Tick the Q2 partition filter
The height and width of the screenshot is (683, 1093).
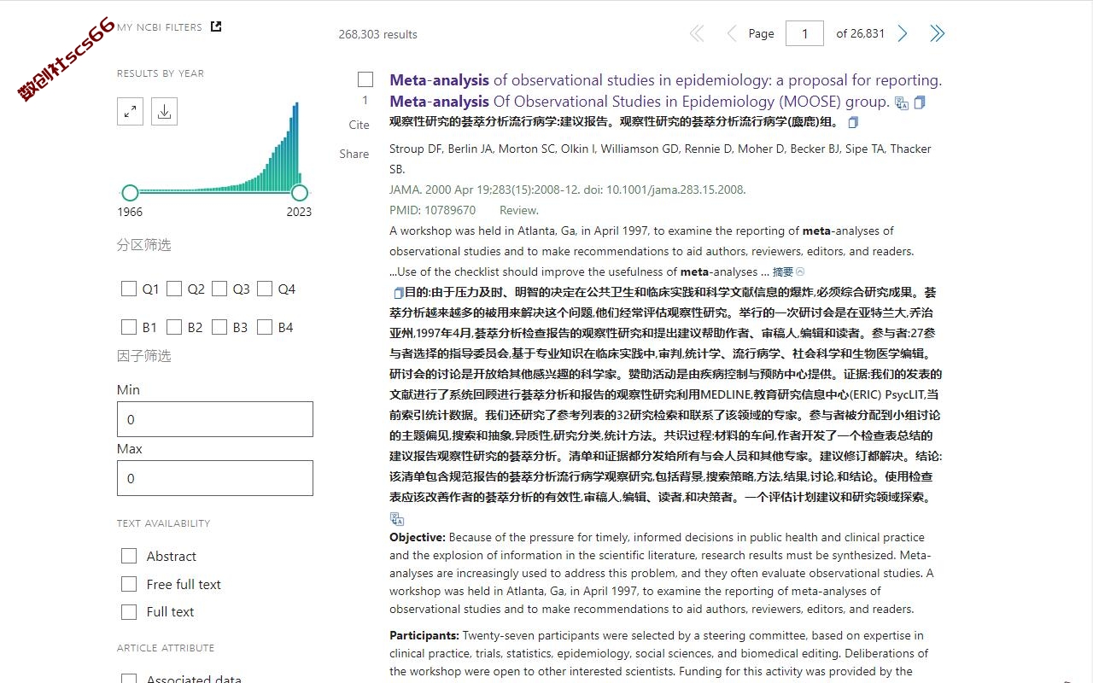tap(174, 289)
